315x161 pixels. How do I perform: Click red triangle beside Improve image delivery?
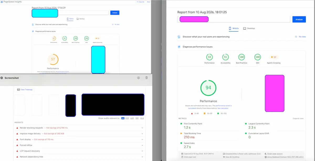(x=17, y=134)
